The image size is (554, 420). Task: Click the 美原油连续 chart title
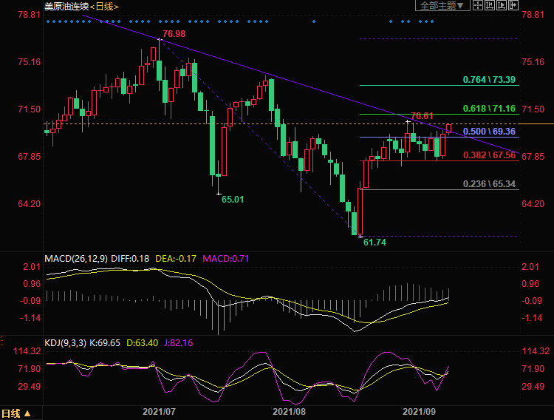66,6
